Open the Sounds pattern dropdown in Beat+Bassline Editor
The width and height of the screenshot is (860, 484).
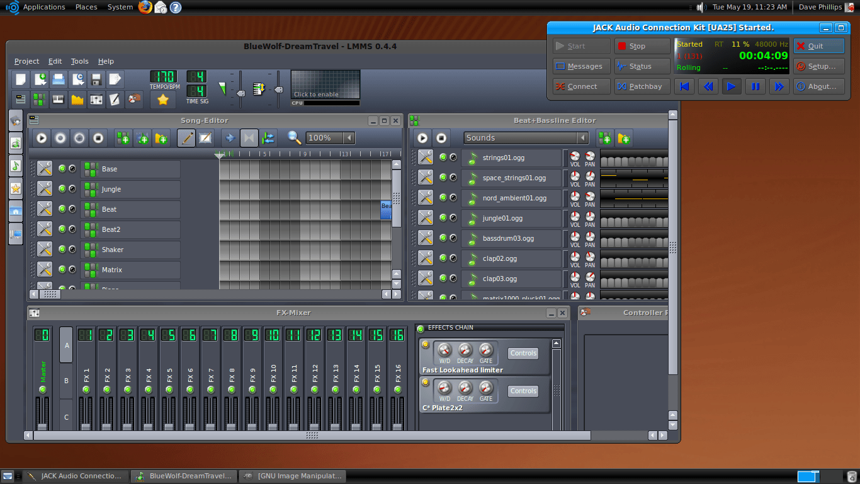point(526,137)
